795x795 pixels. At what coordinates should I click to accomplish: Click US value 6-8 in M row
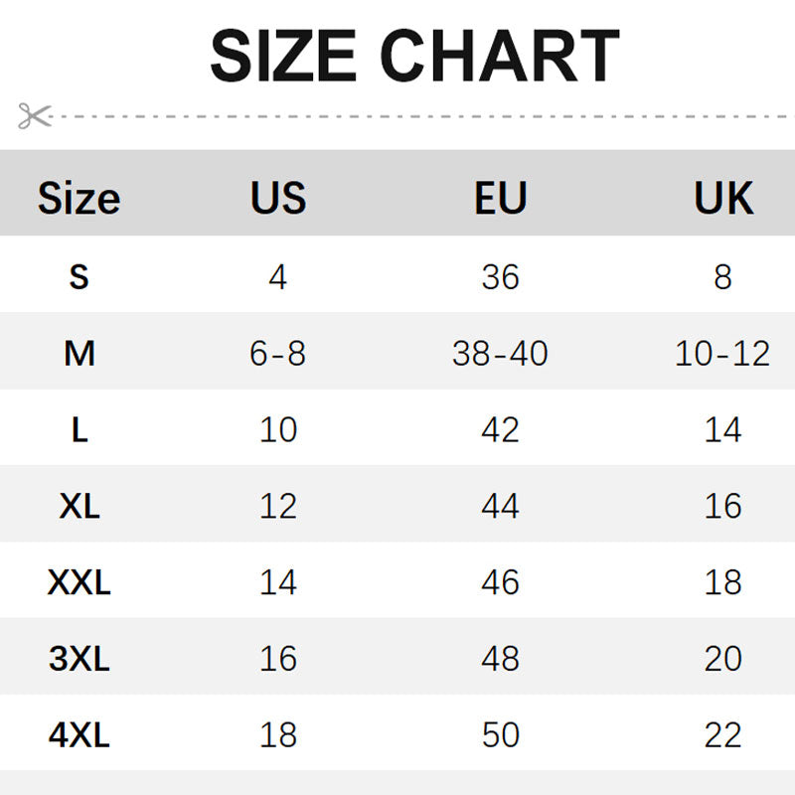tap(278, 353)
